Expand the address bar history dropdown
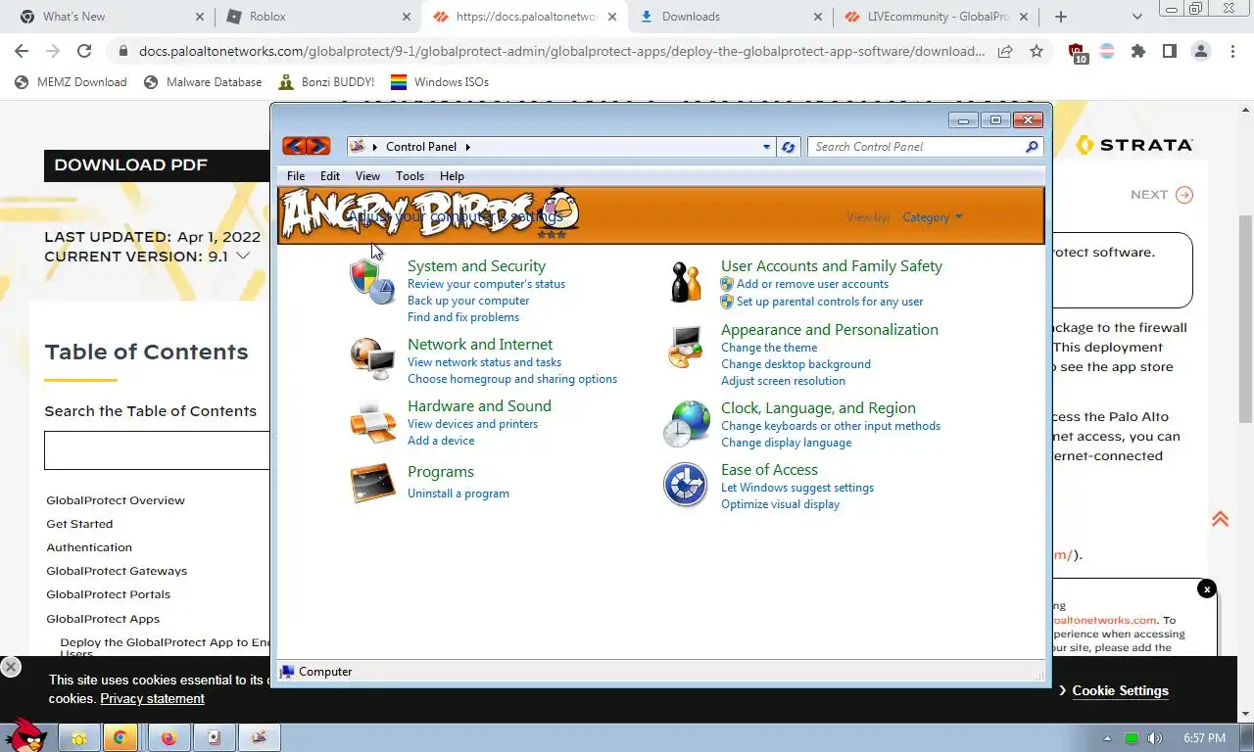Screen dimensions: 1254x752 point(767,147)
